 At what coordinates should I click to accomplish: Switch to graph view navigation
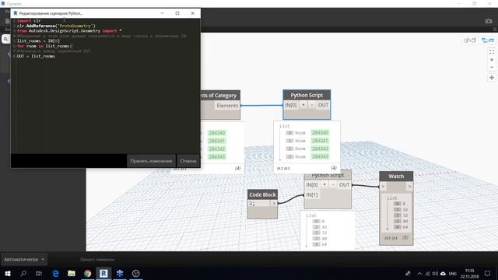(488, 40)
